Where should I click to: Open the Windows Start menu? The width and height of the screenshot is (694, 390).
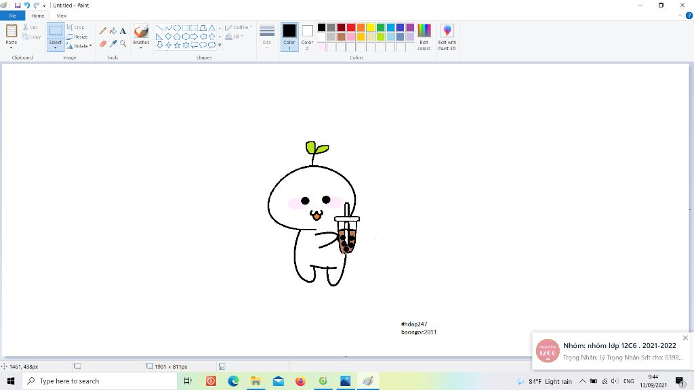pos(11,381)
